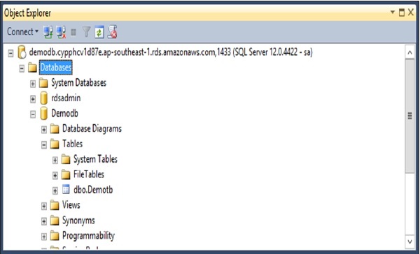
Task: Click the rdsadmin database cylinder icon
Action: pos(43,98)
